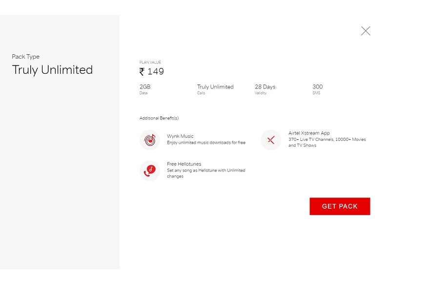The height and width of the screenshot is (285, 427).
Task: Click '370+ Live TV Channels' description
Action: [327, 142]
